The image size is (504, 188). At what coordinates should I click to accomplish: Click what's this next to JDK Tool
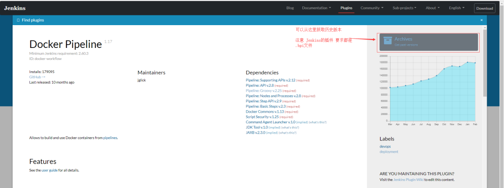click(x=290, y=127)
